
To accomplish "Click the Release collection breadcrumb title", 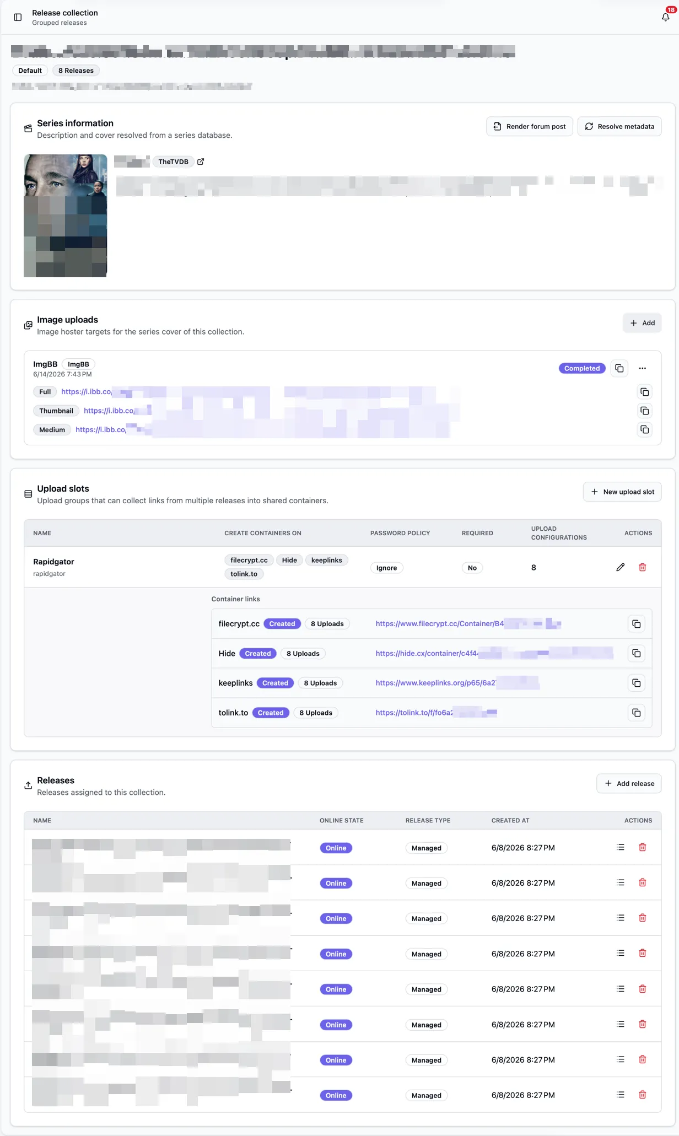I will click(x=65, y=13).
